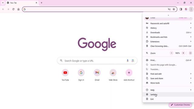
Task: Open the profile avatar button
Action: (x=186, y=9)
